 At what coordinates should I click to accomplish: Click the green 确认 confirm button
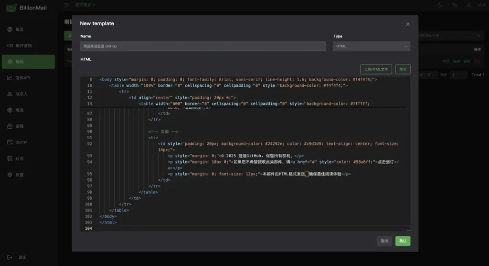403,241
